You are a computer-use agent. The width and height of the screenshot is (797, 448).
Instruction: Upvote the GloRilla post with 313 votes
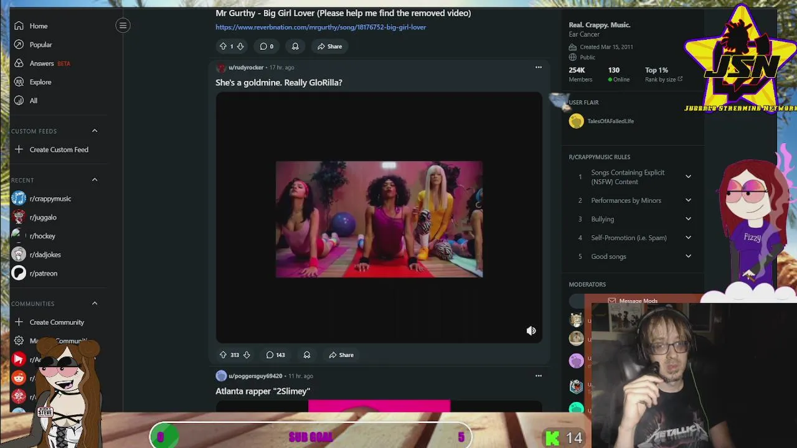(223, 355)
